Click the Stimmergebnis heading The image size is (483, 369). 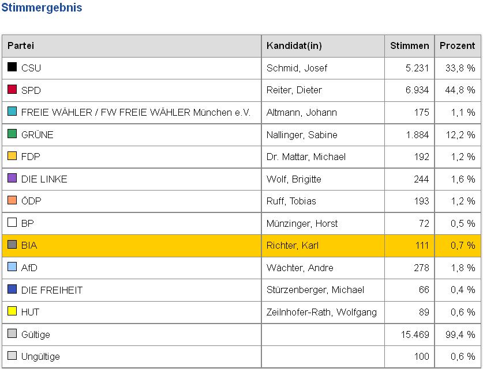(42, 8)
